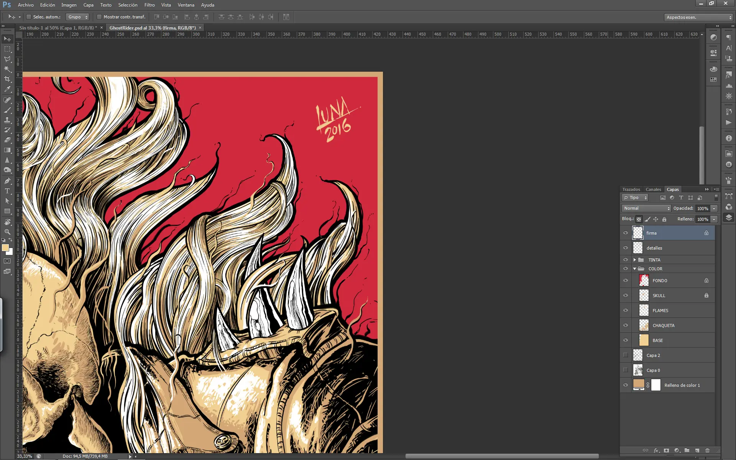Select the Brush tool

click(x=7, y=110)
